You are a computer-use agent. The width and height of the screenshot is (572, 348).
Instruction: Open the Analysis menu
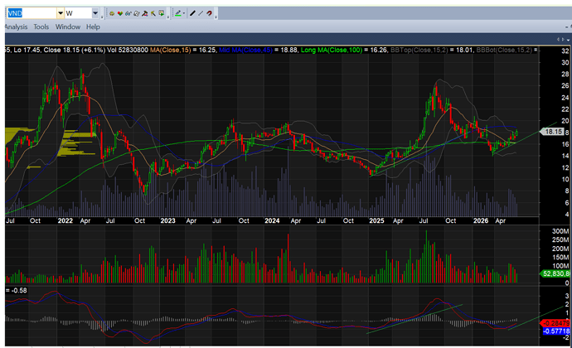click(x=16, y=27)
